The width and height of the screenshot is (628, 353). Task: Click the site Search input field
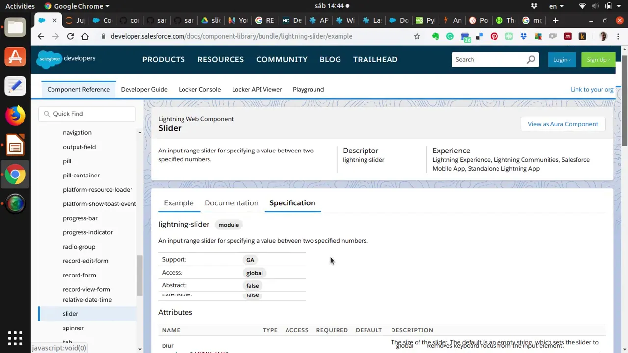point(488,59)
